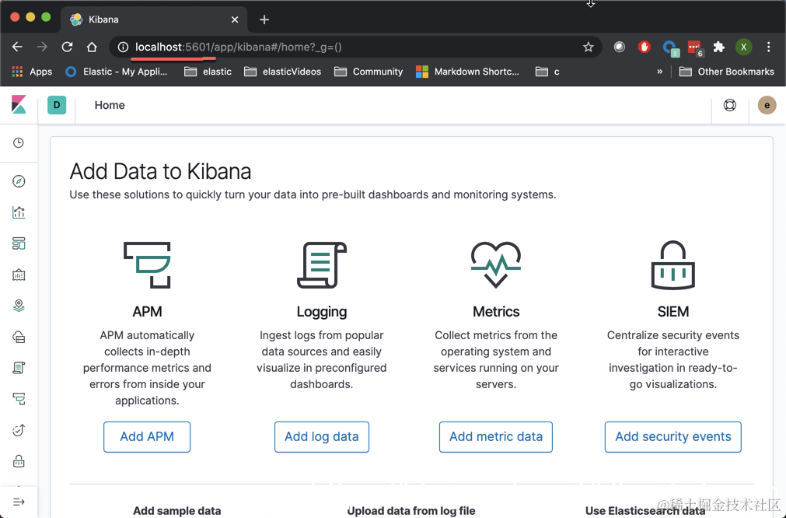This screenshot has height=518, width=786.
Task: Click the Add APM button
Action: [x=147, y=437]
